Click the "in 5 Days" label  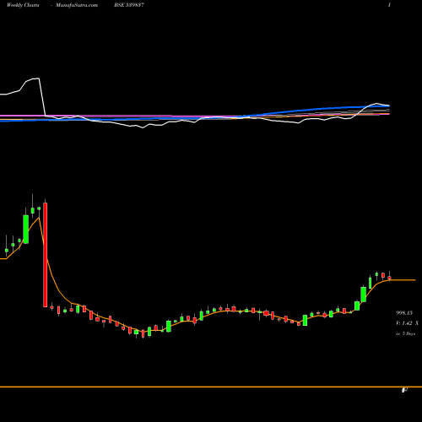point(405,333)
